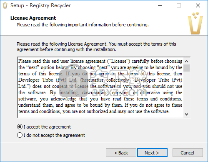
Task: Cancel the Registry Recycler setup
Action: [x=188, y=153]
